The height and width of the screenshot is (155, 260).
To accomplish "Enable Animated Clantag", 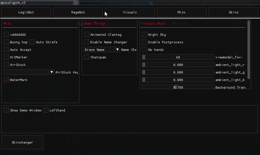I will pyautogui.click(x=86, y=35).
